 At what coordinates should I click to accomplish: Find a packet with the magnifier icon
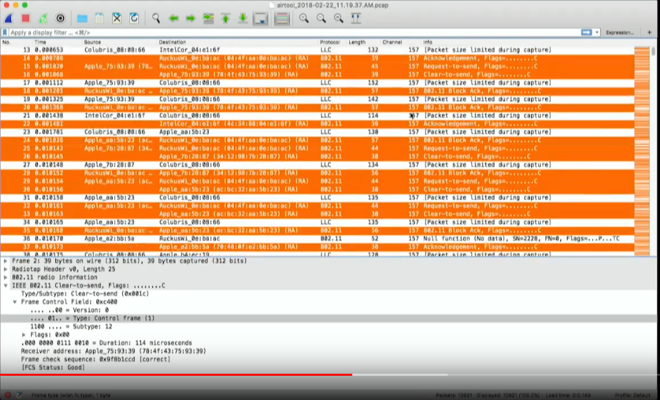pyautogui.click(x=156, y=18)
